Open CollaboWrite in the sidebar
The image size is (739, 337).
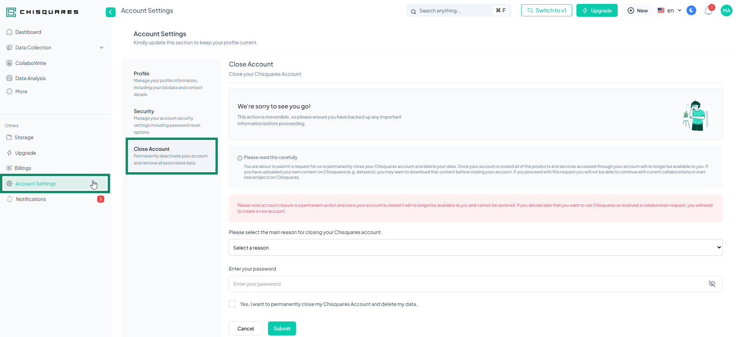pyautogui.click(x=30, y=63)
